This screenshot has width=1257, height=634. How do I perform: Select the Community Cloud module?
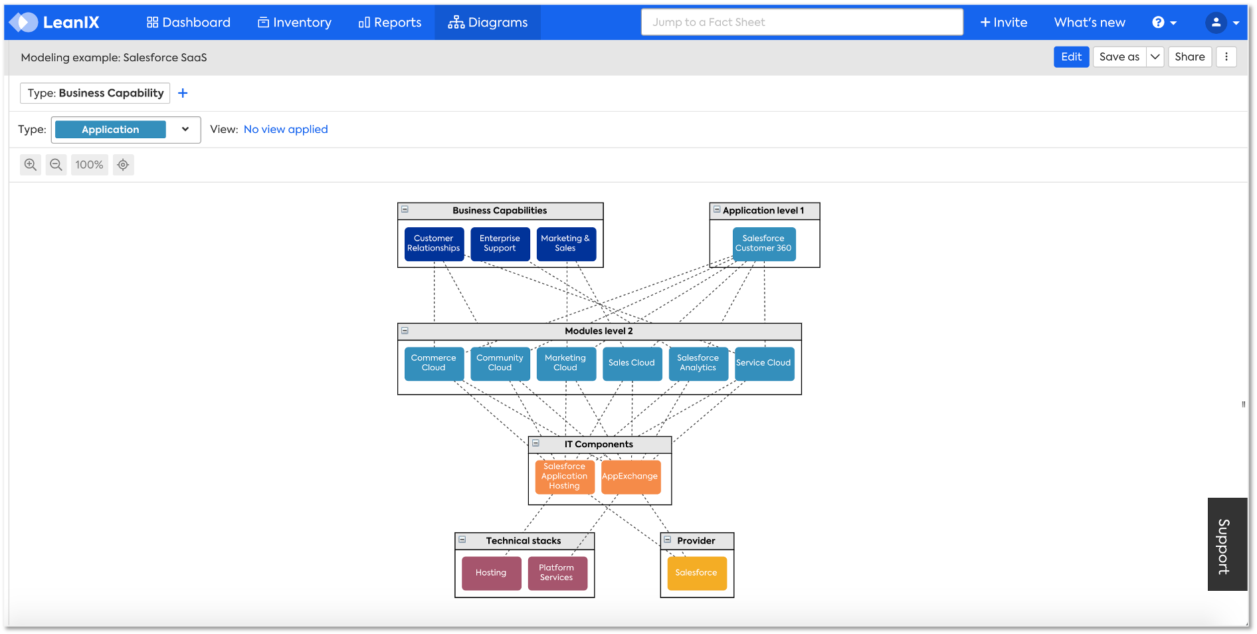pyautogui.click(x=500, y=364)
